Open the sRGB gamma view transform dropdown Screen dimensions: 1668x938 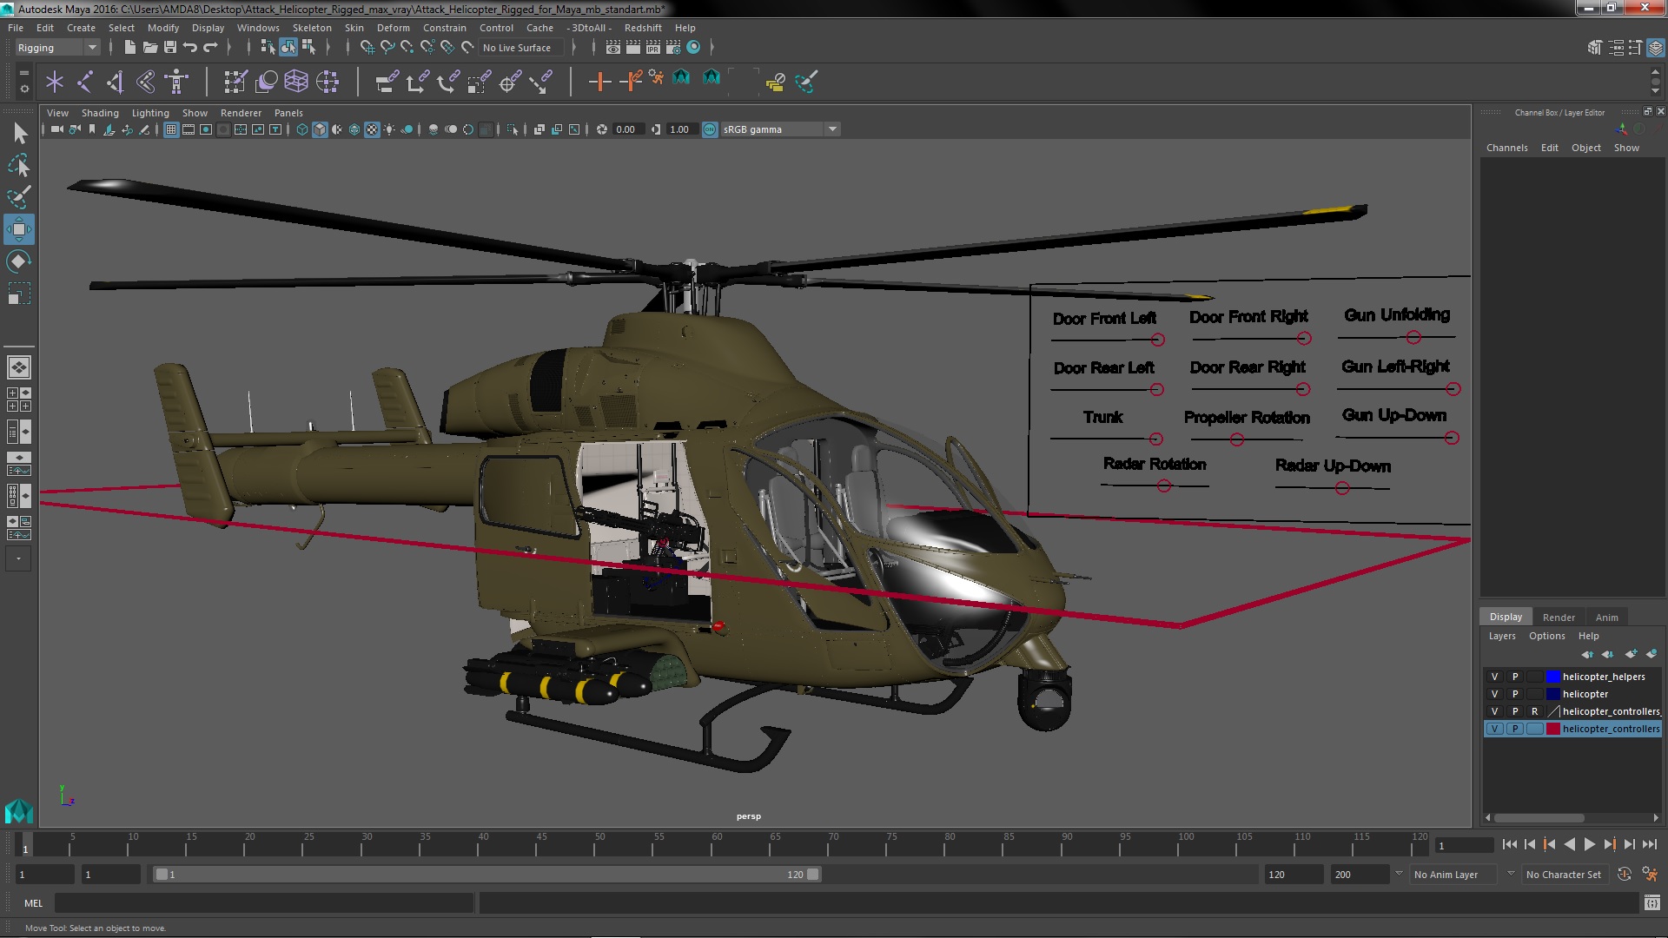point(780,129)
